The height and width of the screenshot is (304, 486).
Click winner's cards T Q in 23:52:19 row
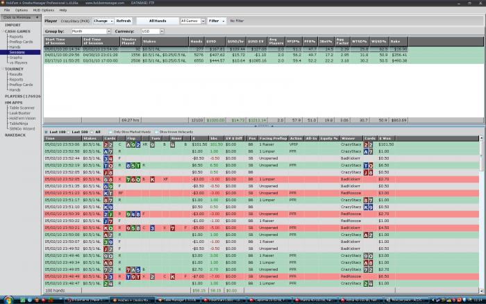pos(368,165)
